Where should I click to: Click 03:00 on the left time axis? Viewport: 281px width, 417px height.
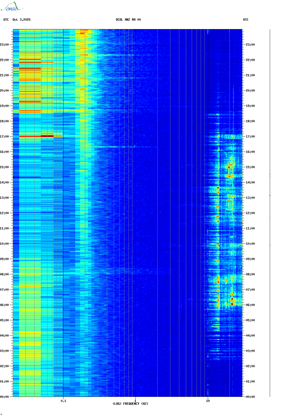click(x=4, y=351)
